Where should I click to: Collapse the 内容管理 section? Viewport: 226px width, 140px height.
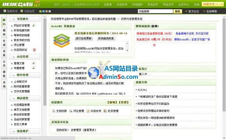25,57
